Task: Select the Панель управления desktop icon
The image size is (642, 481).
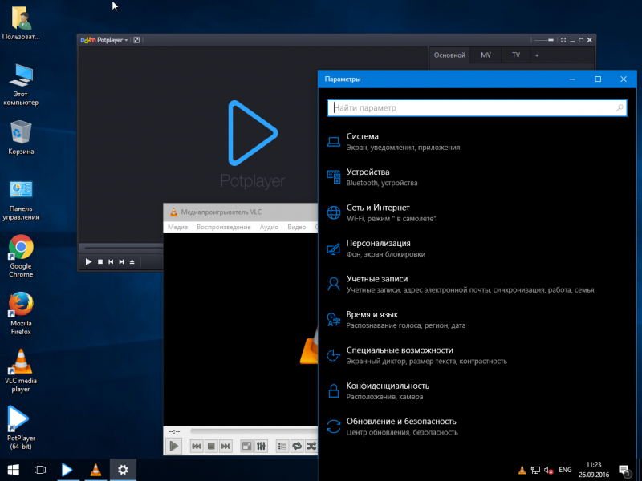Action: click(21, 200)
